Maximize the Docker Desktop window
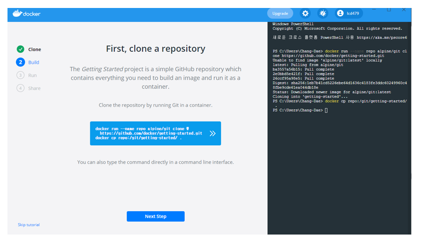 389,9
